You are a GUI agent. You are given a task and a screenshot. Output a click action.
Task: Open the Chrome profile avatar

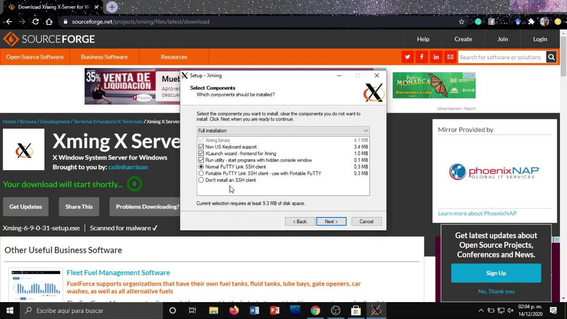tap(544, 21)
